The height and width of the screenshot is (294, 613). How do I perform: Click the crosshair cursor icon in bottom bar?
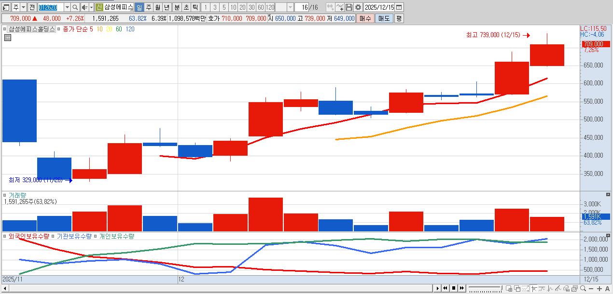click(x=534, y=289)
